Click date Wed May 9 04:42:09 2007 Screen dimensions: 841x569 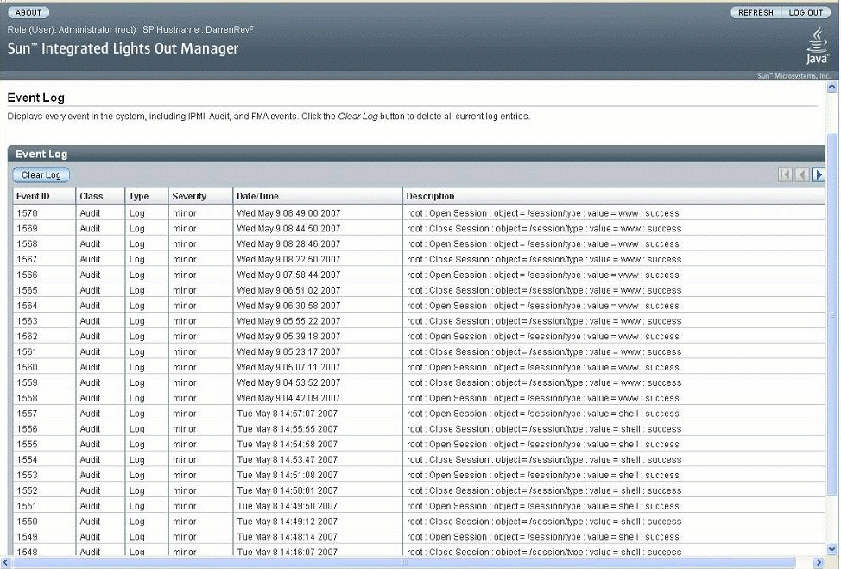tap(288, 398)
